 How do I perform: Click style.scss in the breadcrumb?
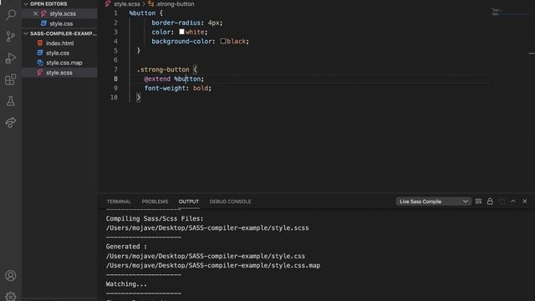[127, 4]
